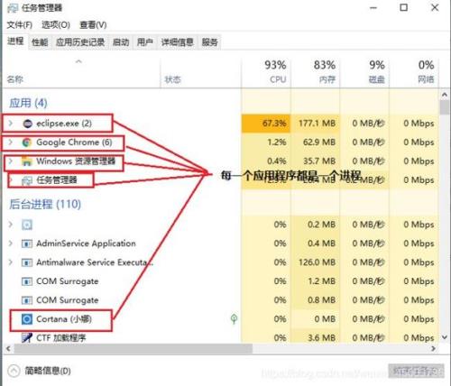Minimize the Task Manager window

click(373, 7)
